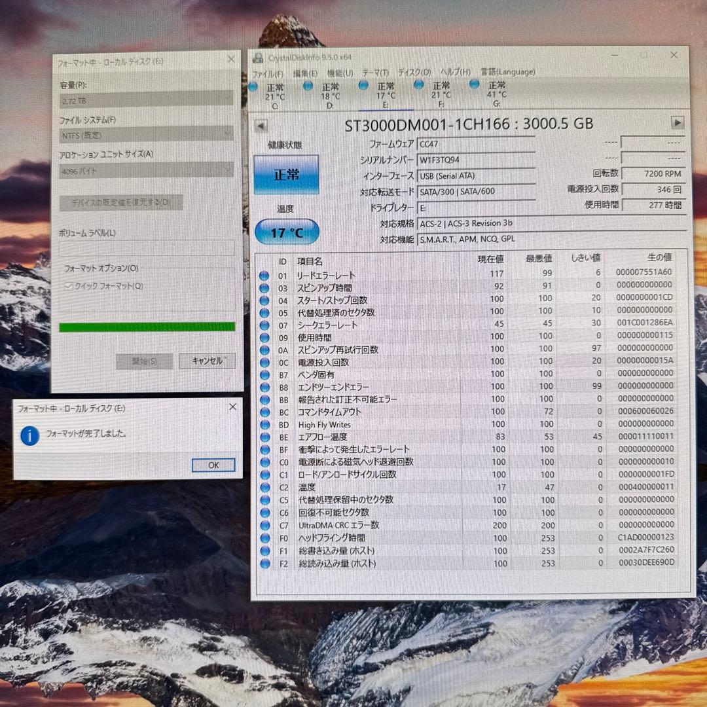Open 編集(E) menu
The image size is (707, 707).
click(305, 73)
